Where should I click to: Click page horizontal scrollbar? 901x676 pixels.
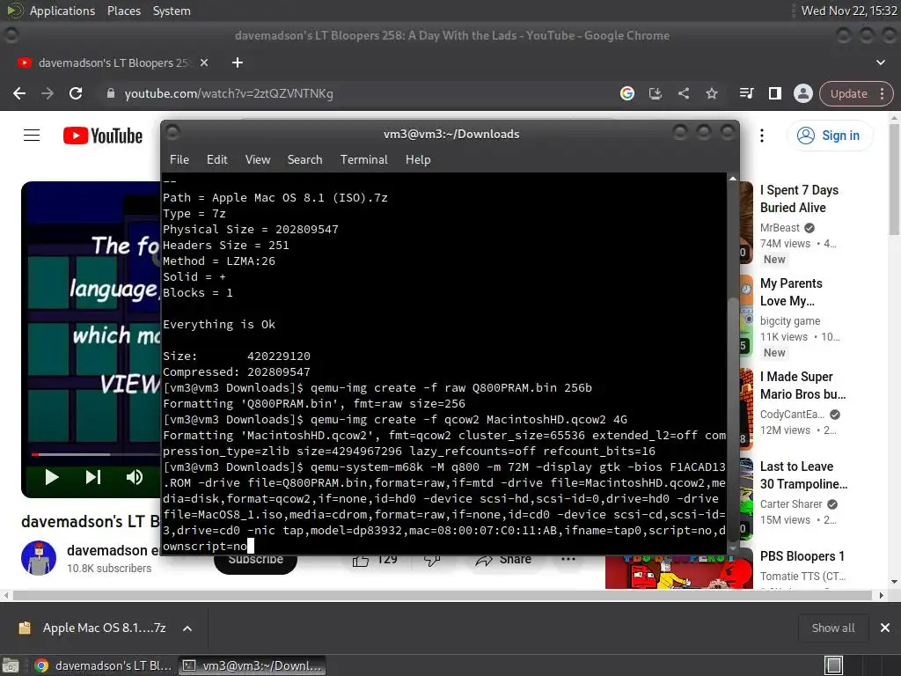(x=443, y=596)
